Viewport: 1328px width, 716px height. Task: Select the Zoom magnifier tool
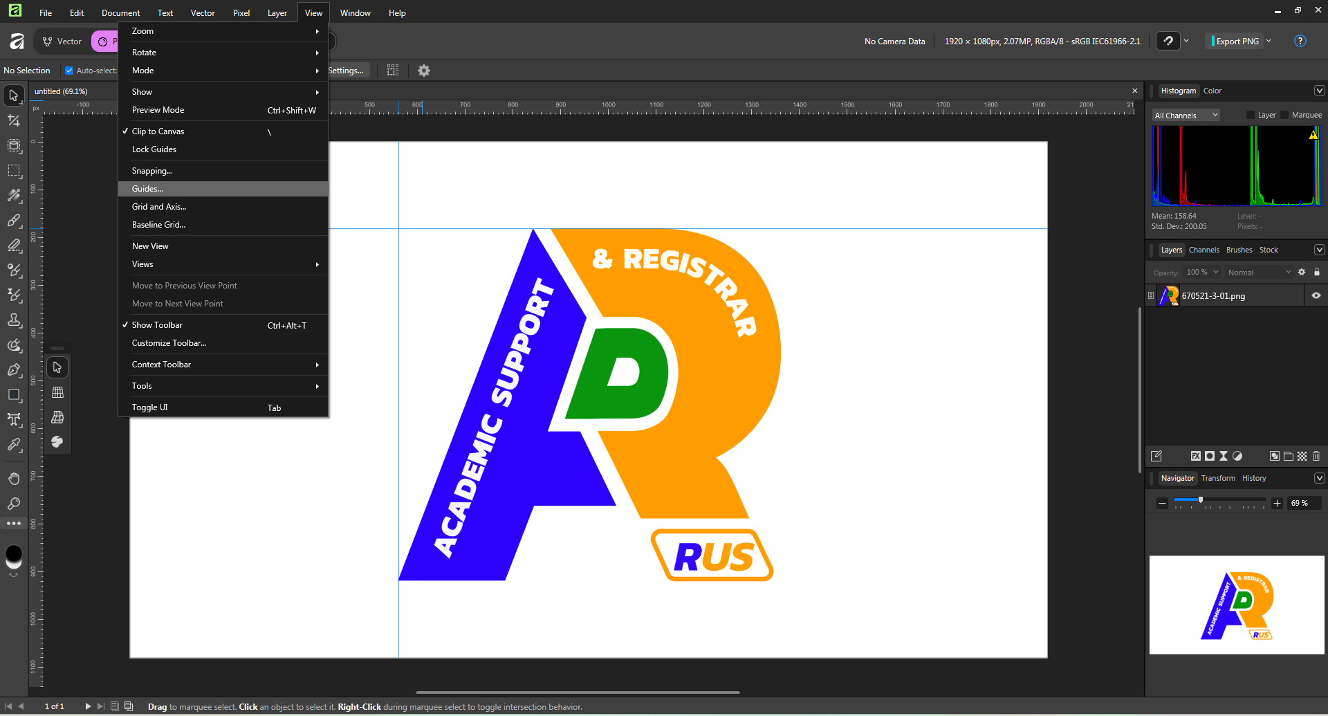[x=14, y=504]
